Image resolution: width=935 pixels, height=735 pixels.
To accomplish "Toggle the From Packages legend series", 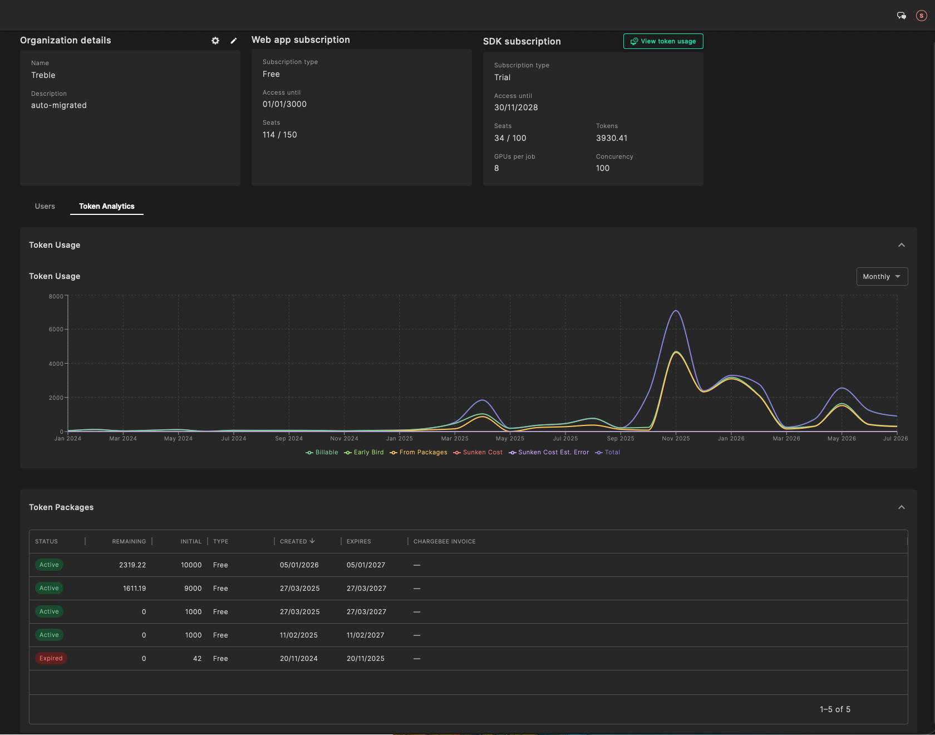I will point(419,452).
